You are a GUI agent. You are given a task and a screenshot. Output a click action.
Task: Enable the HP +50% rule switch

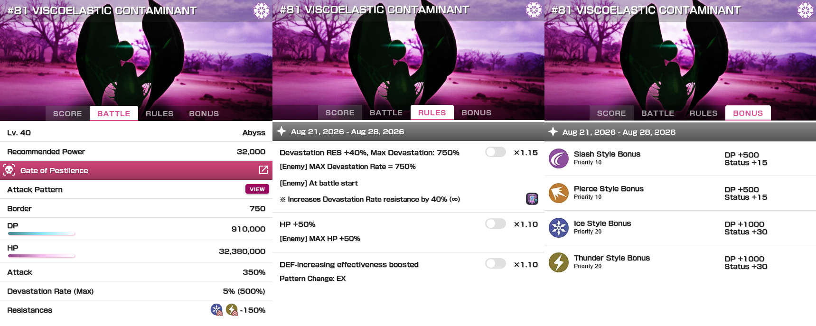pyautogui.click(x=496, y=224)
